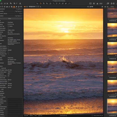Toggle the browser eye visibility icon
Viewport: 117px width, 117px height.
point(105,7)
